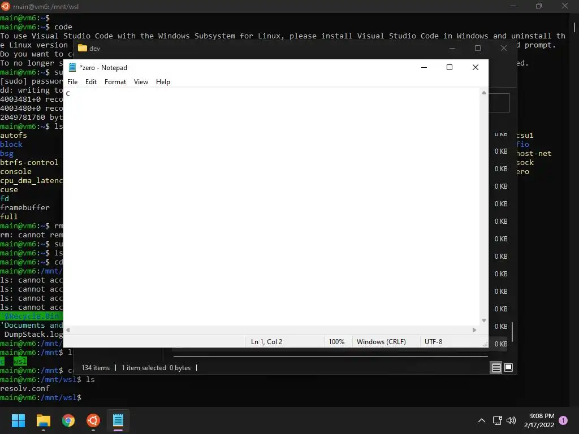Click the vertical scrollbar down arrow in Notepad
The image size is (579, 434).
484,320
